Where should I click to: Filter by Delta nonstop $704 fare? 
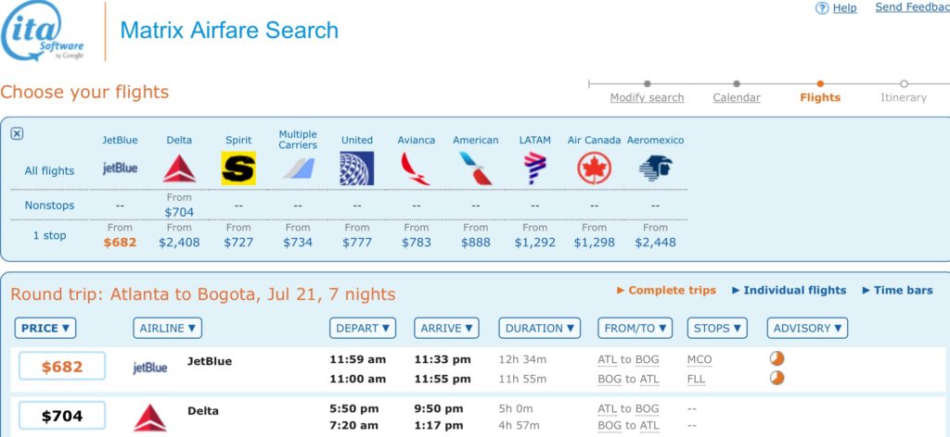[x=179, y=211]
